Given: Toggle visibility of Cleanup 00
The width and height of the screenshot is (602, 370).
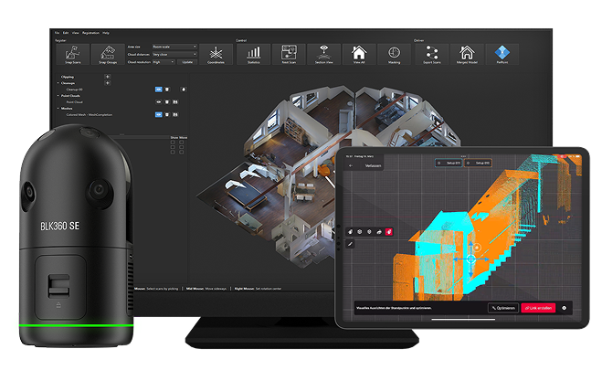Looking at the screenshot, I should click(x=159, y=89).
